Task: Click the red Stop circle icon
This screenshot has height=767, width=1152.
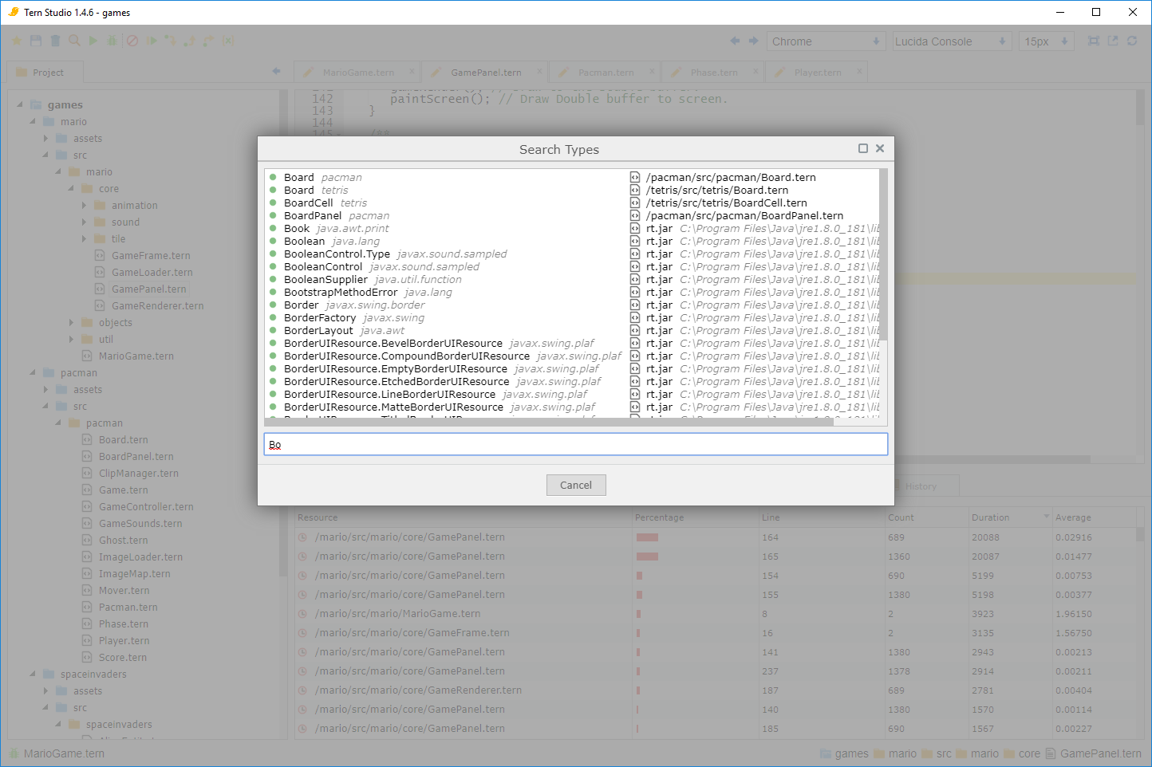Action: pyautogui.click(x=132, y=41)
